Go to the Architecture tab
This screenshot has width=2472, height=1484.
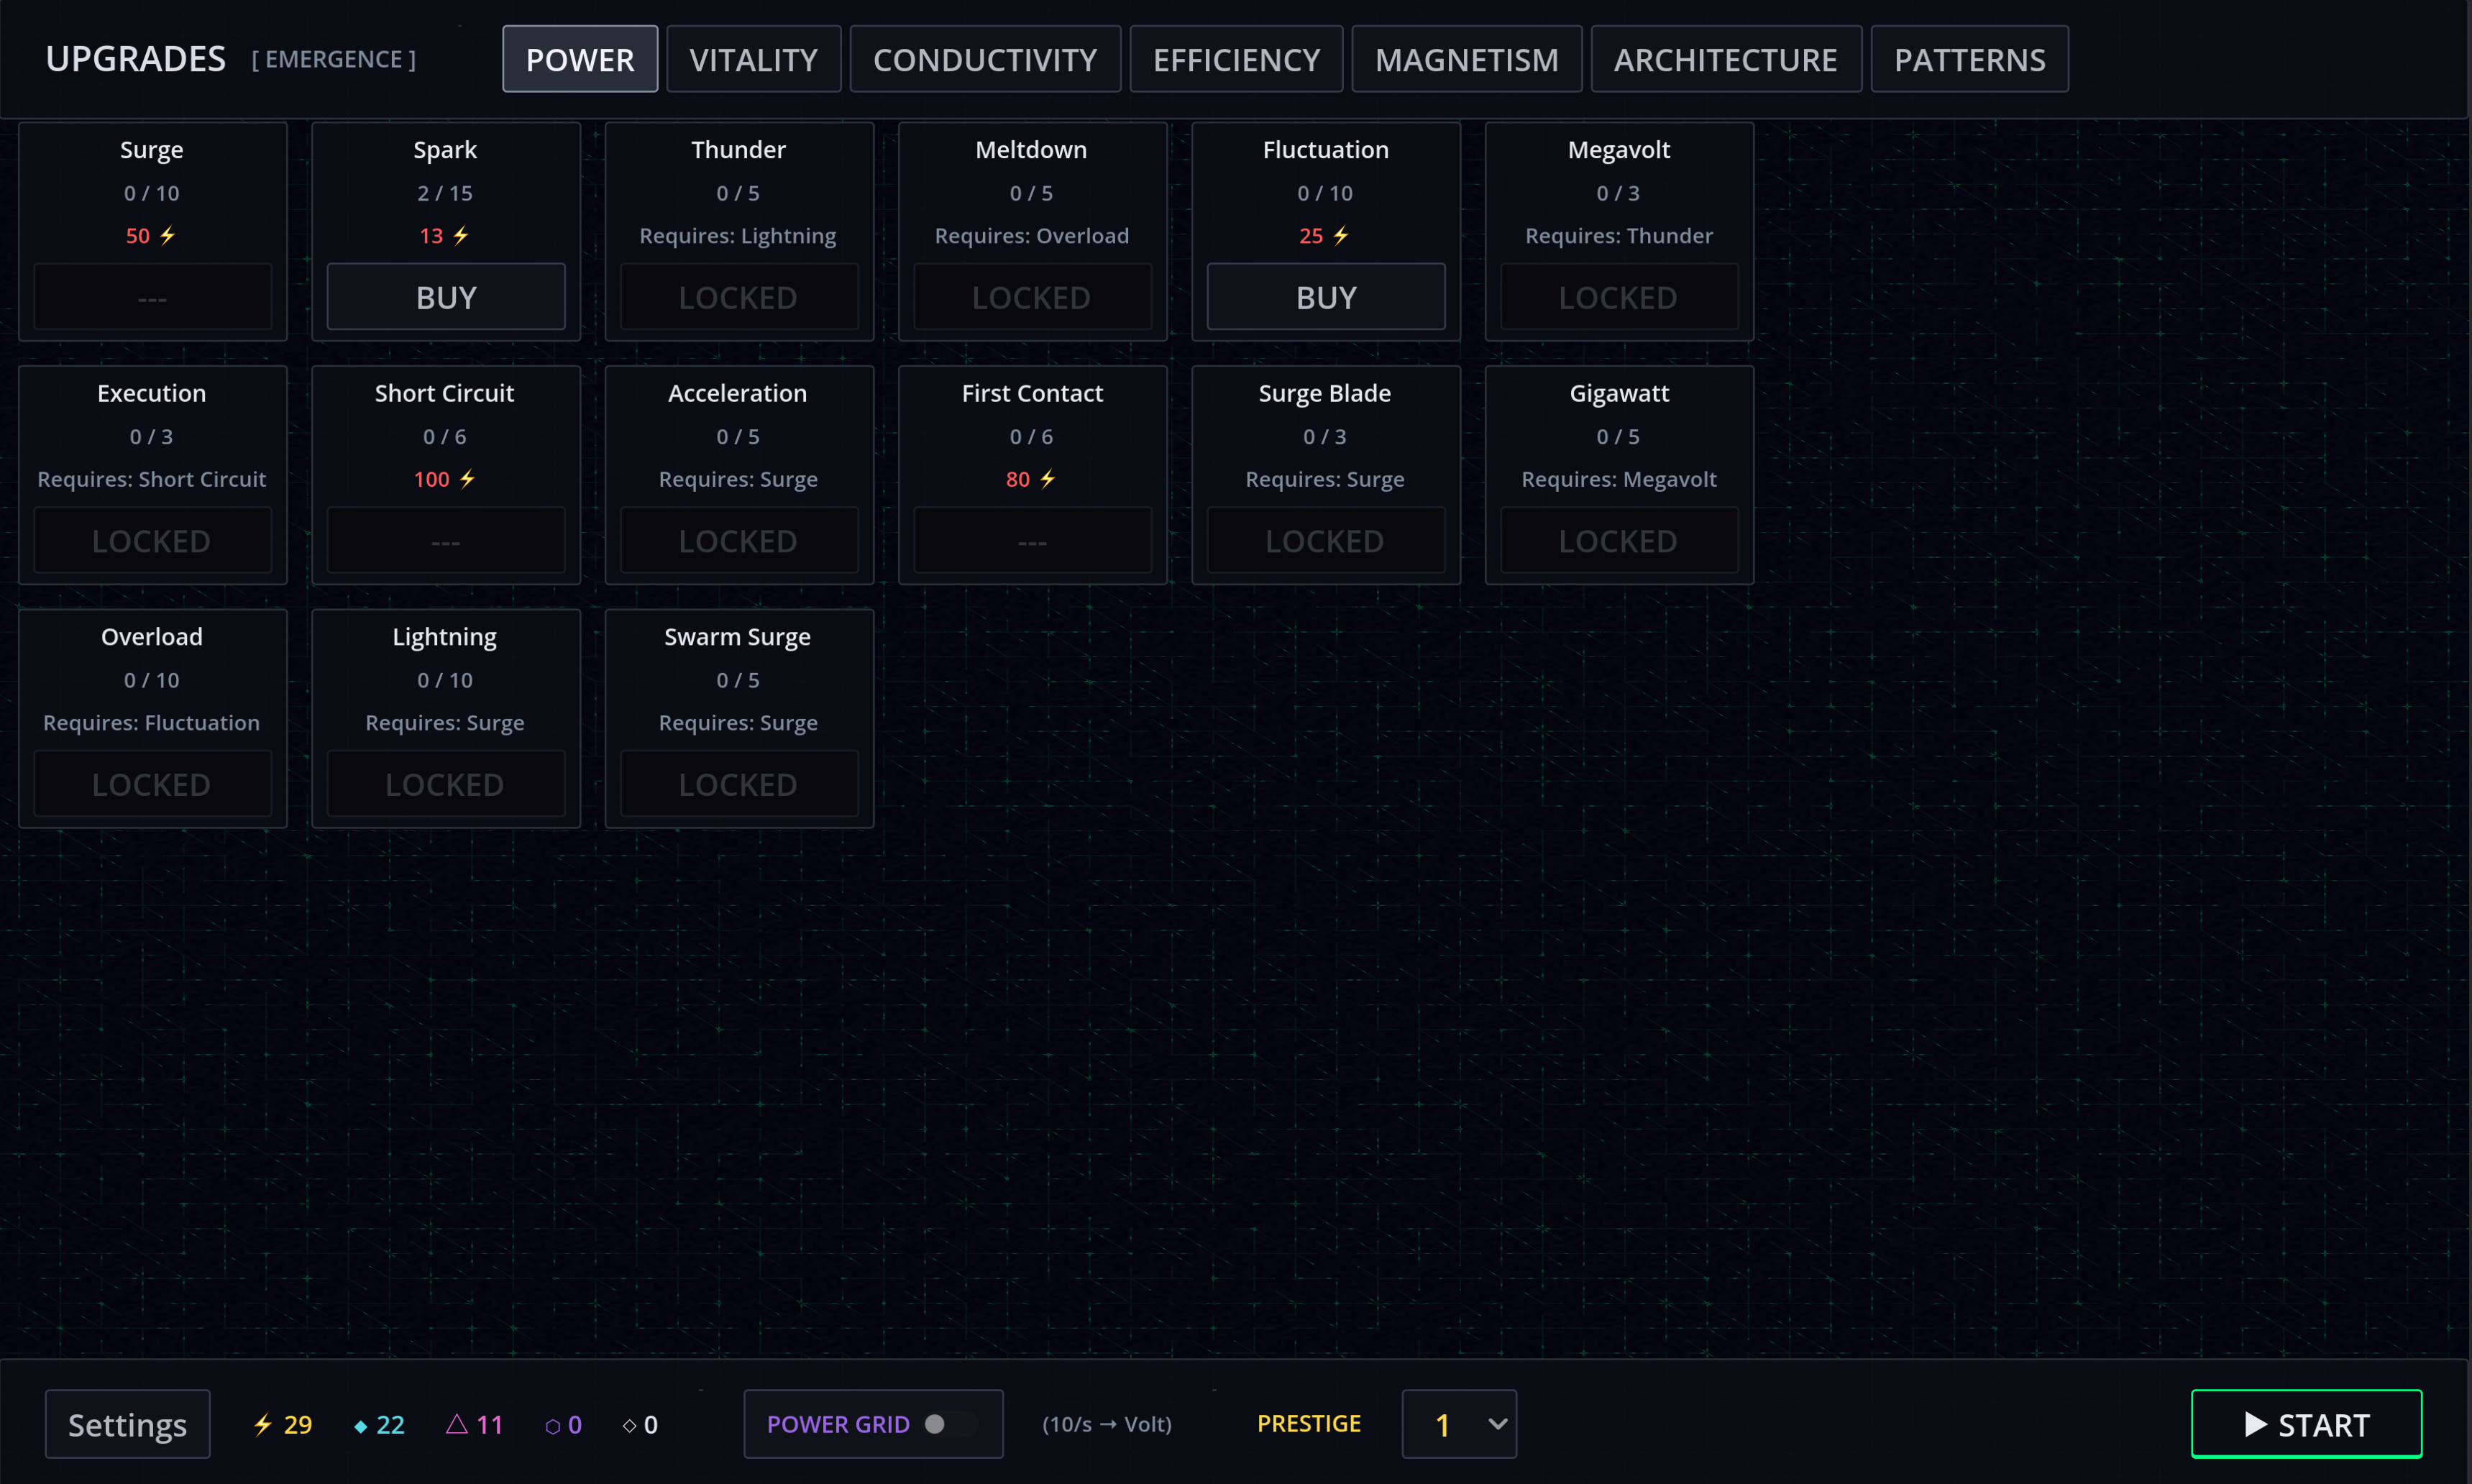1725,60
